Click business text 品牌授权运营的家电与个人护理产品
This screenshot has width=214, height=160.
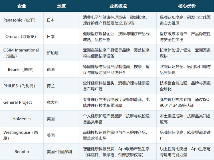tap(114, 132)
